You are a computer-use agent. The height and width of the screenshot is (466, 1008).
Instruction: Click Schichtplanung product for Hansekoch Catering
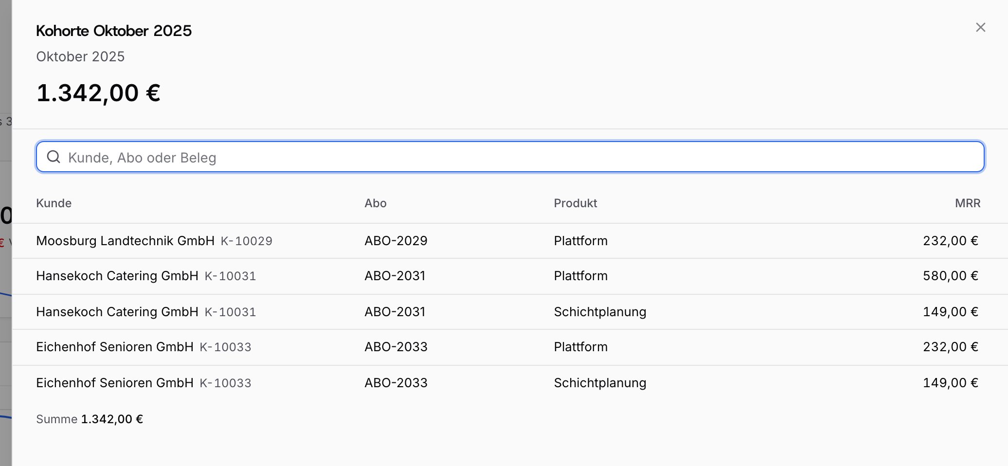point(600,312)
